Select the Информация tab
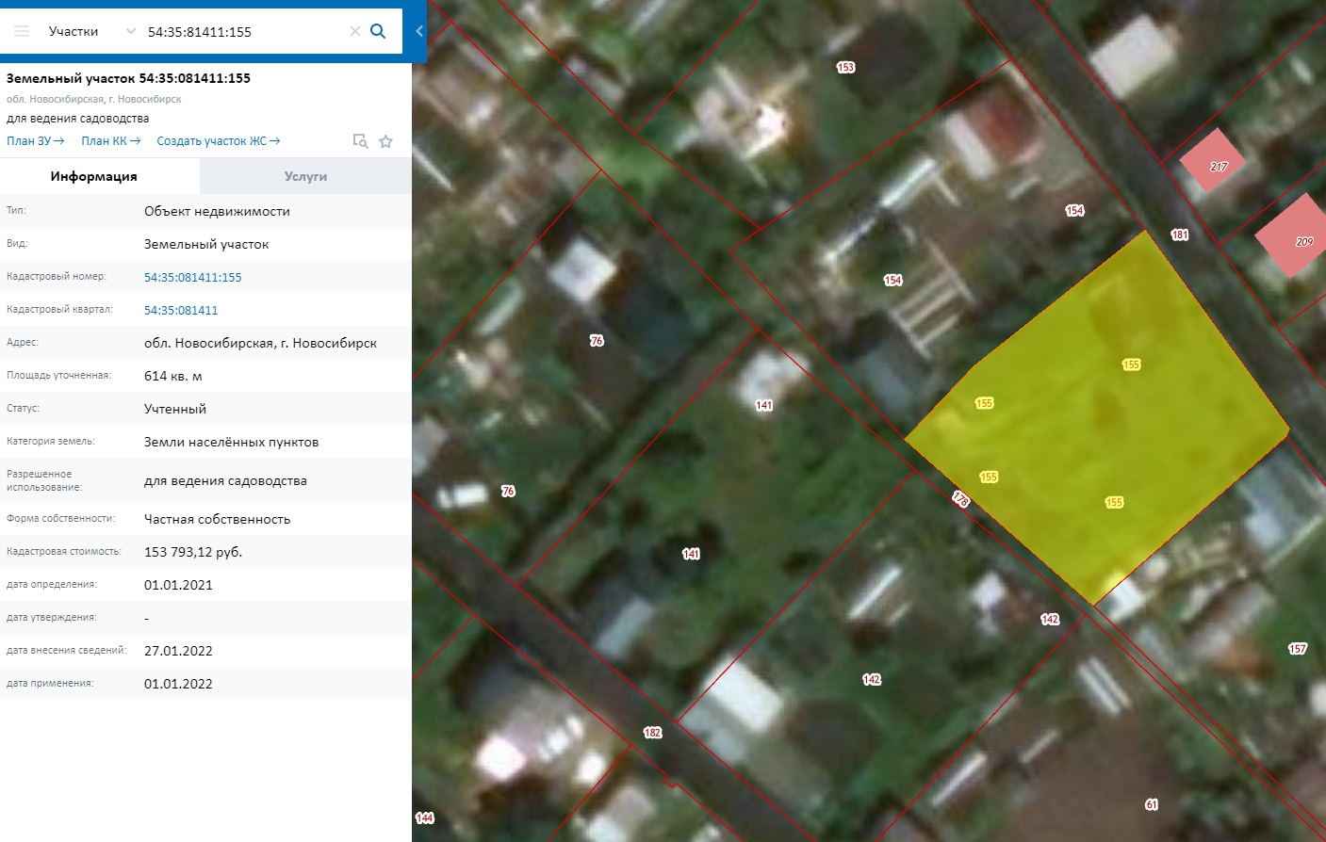Screen dimensions: 1326x842 point(94,176)
